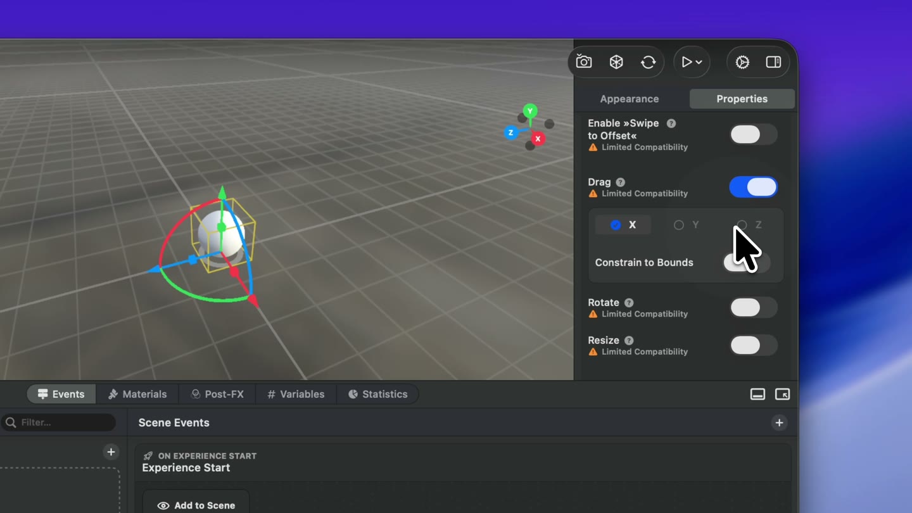912x513 pixels.
Task: Enable the Rotate toggle
Action: click(x=753, y=307)
